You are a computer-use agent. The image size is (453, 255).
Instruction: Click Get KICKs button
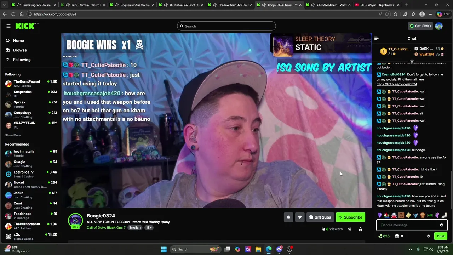click(x=420, y=26)
